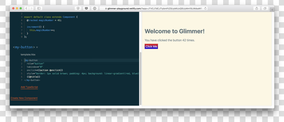
Task: Open the shield privacy extension icon
Action: pos(78,8)
